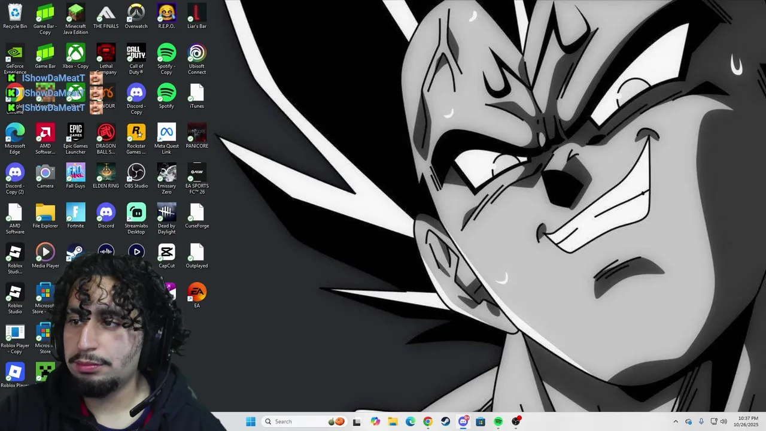This screenshot has height=431, width=766.
Task: Select the PANICORE game icon
Action: (x=197, y=136)
